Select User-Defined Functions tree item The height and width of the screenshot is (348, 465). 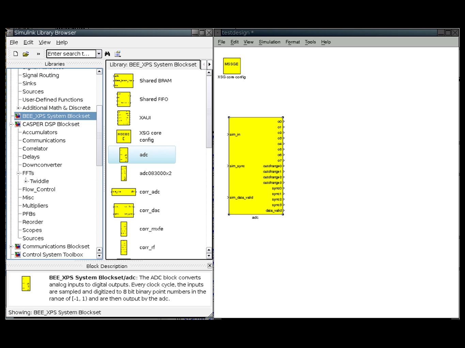click(x=53, y=100)
